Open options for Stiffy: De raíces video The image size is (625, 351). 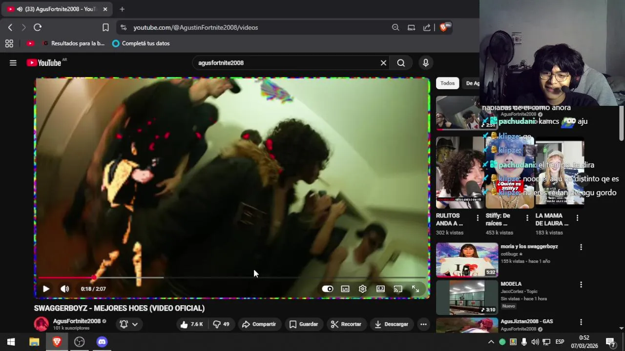click(x=527, y=218)
